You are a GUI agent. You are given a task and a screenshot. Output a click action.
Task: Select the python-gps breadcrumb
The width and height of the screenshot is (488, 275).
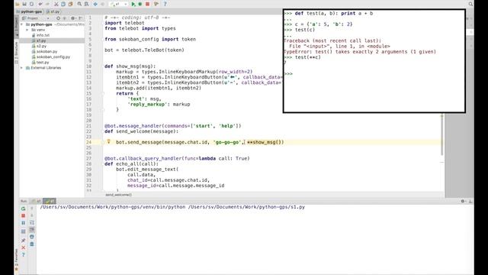(30, 11)
